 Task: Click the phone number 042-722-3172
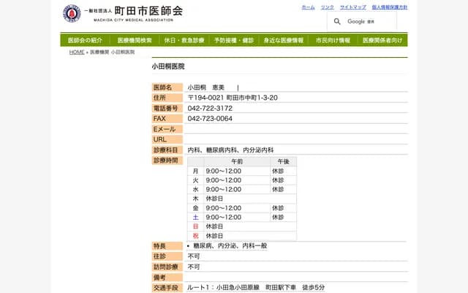click(210, 108)
